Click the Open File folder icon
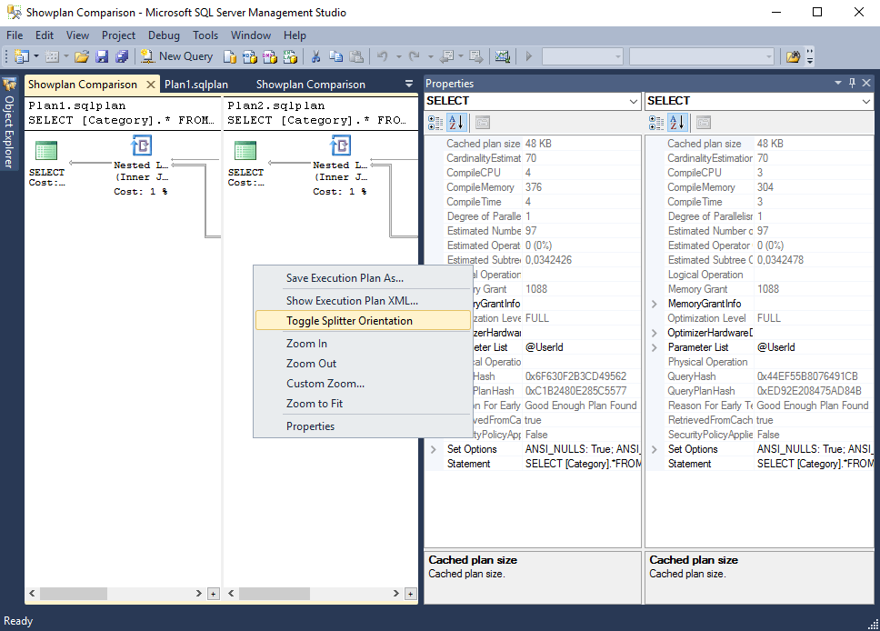The image size is (880, 631). pos(82,56)
